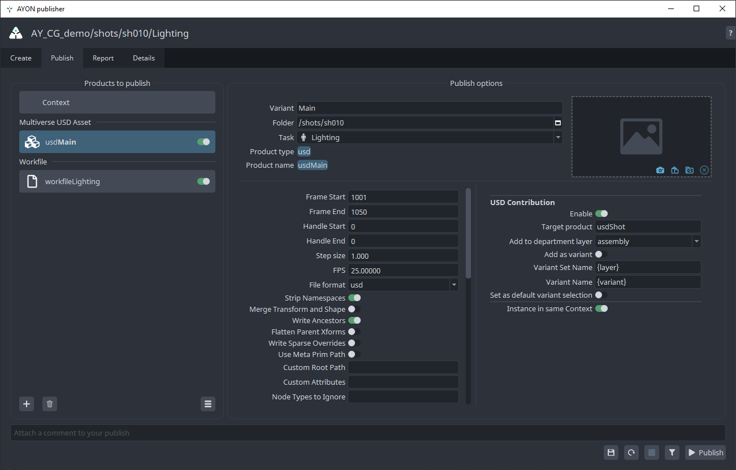Focus the Variant input field
Screen dimensions: 736x470
tap(430, 108)
